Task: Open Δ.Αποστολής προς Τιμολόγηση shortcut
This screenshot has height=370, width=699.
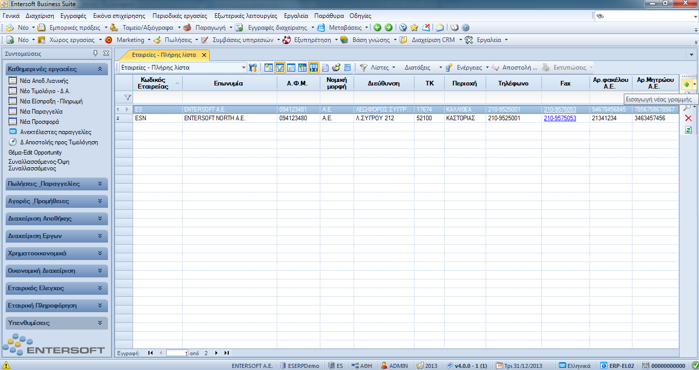Action: click(59, 142)
